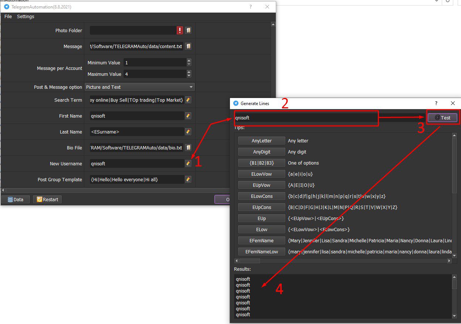The image size is (461, 324).
Task: Click the Search Term edit pencil icon
Action: tap(188, 100)
